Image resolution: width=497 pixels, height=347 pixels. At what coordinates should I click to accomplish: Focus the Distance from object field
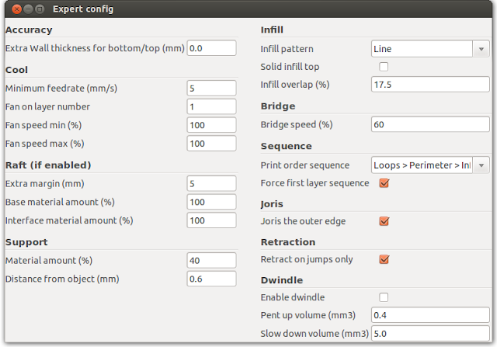pos(211,279)
